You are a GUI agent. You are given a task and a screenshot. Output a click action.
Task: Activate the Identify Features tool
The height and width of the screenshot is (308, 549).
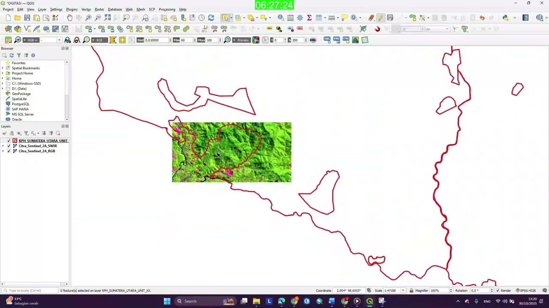[281, 18]
